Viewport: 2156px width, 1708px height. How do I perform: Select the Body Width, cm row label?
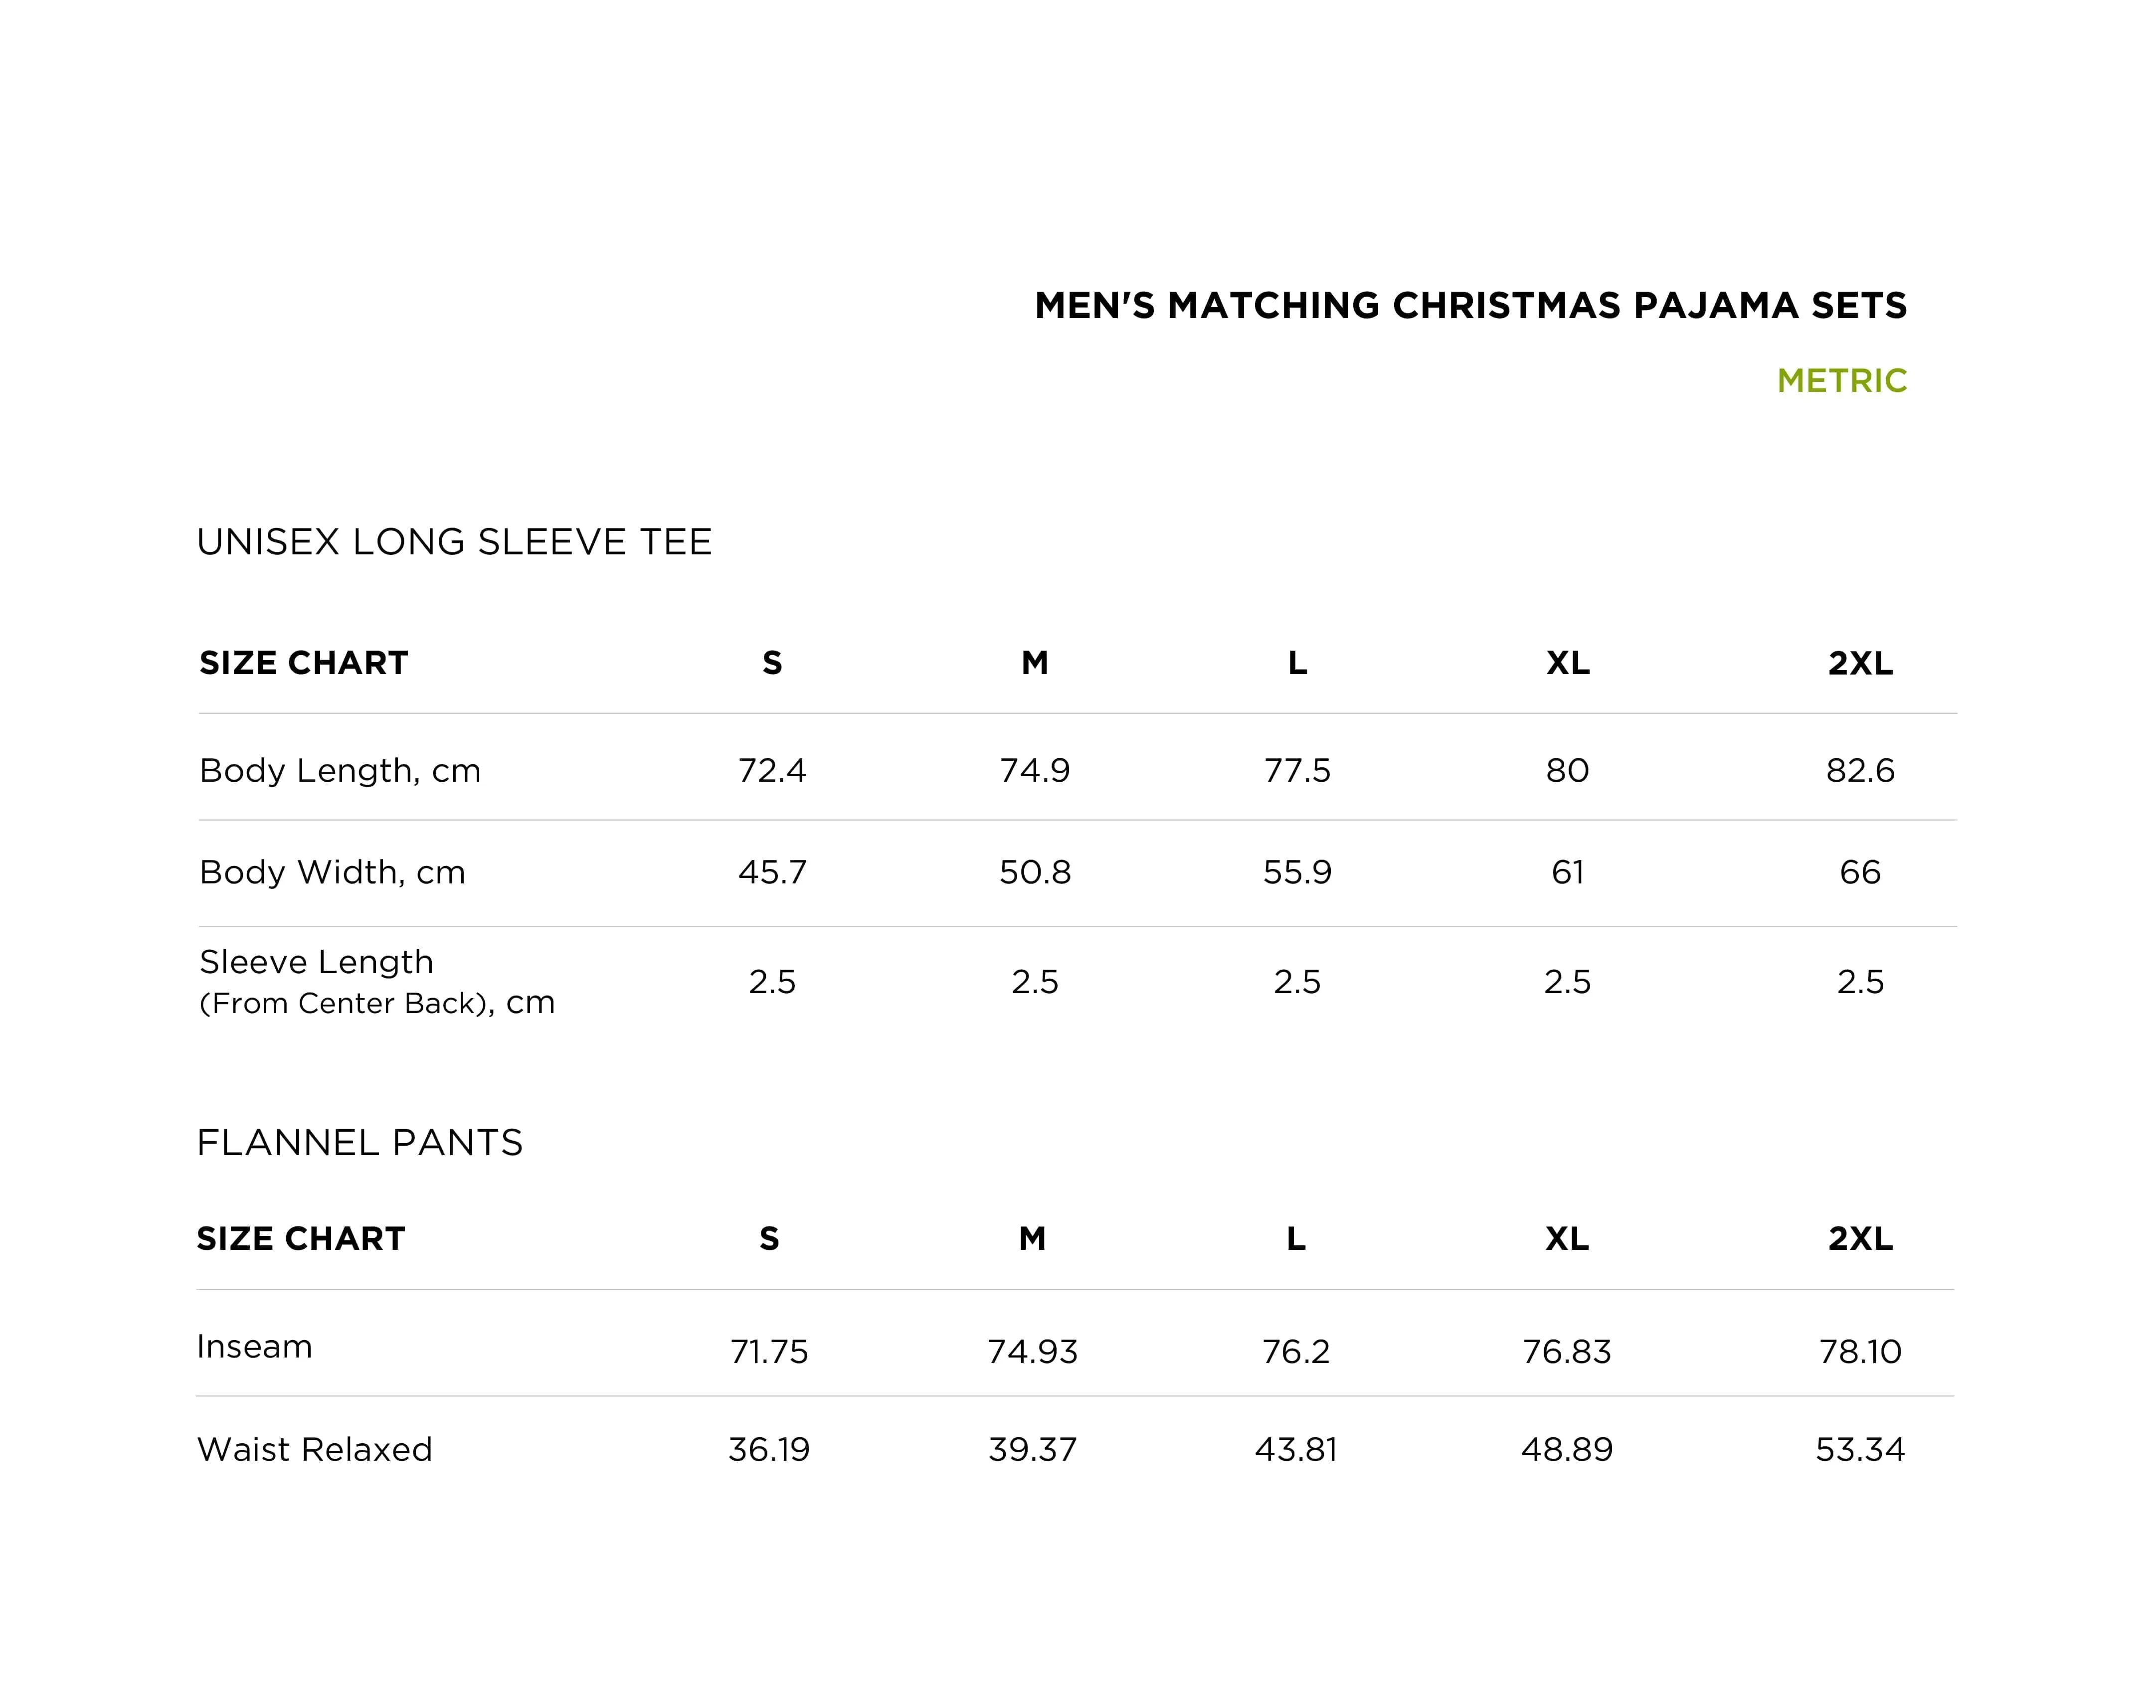(332, 872)
